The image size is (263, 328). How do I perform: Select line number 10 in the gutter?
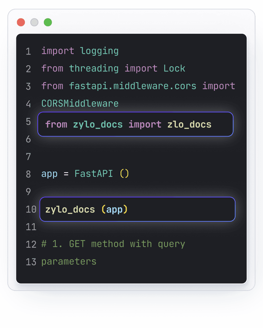tap(31, 209)
